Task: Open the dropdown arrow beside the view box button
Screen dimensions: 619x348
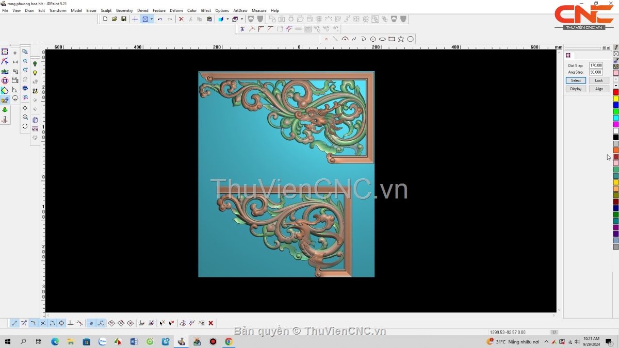Action: click(151, 19)
